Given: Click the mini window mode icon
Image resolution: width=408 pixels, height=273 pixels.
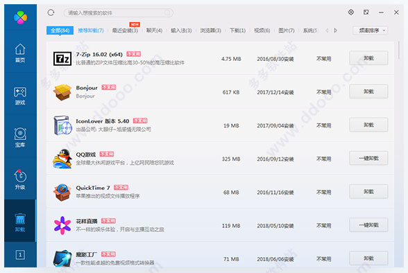Looking at the screenshot, I should tap(366, 12).
